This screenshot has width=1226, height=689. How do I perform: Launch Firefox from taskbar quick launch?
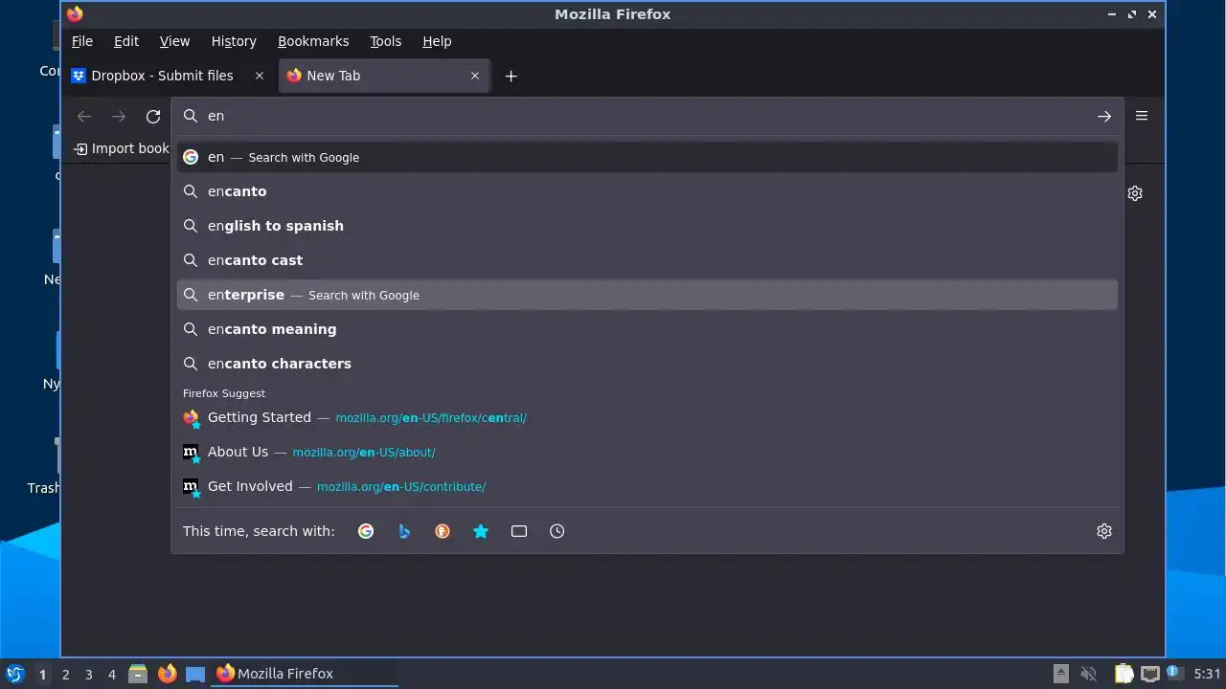(167, 674)
